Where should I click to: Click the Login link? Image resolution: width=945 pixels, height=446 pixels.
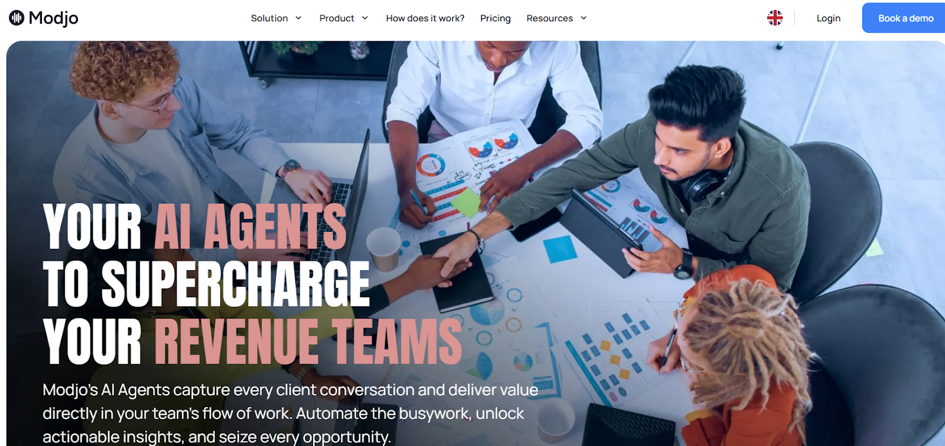[829, 18]
